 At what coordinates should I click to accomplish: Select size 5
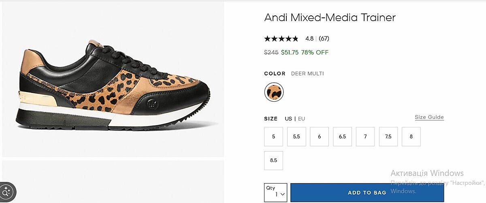tap(273, 137)
